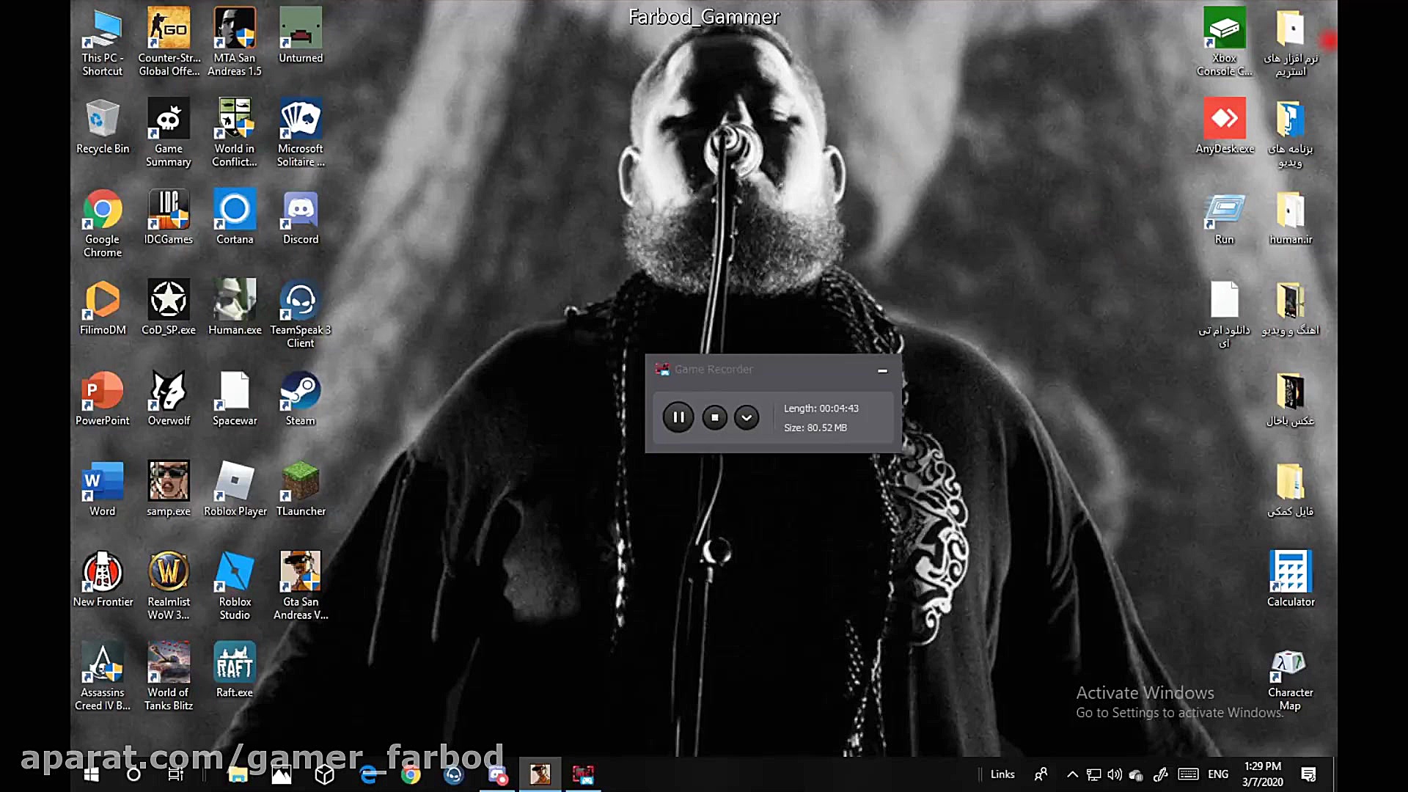Image resolution: width=1408 pixels, height=792 pixels.
Task: Open the Links toolbar on the taskbar
Action: click(1002, 774)
